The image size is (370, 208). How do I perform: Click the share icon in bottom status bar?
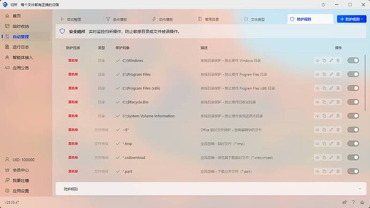344,202
